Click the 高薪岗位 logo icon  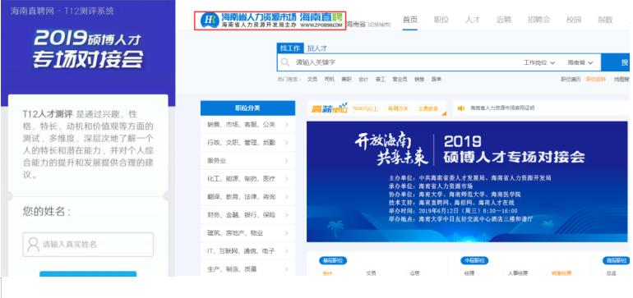[330, 108]
